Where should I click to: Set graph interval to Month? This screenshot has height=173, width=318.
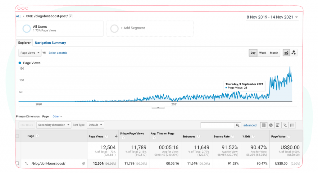274,53
